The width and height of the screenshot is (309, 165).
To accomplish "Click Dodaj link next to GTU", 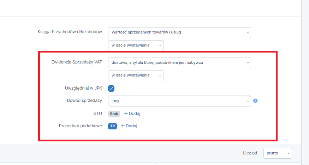I will (x=135, y=114).
